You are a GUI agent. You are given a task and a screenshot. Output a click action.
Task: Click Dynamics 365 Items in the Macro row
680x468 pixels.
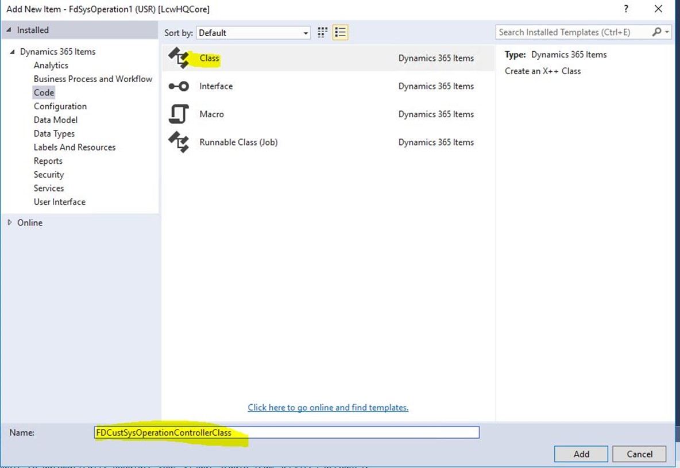tap(436, 114)
